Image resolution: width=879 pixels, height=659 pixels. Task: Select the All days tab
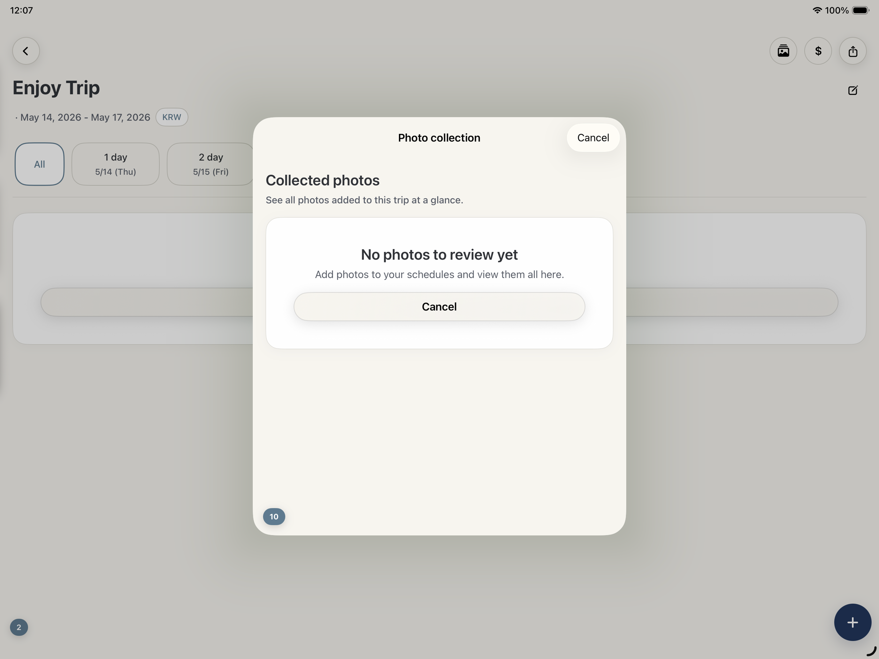(39, 164)
